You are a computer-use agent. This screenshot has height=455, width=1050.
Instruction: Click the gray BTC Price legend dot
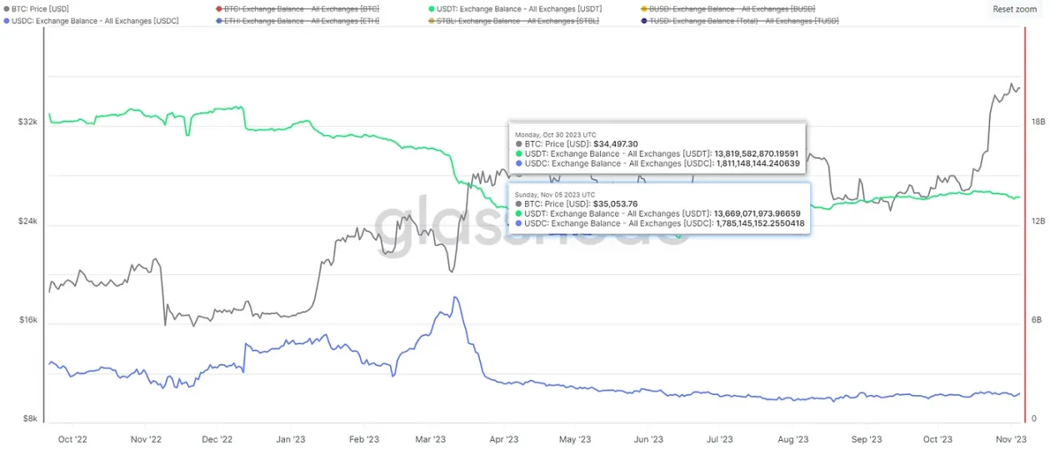pos(6,8)
